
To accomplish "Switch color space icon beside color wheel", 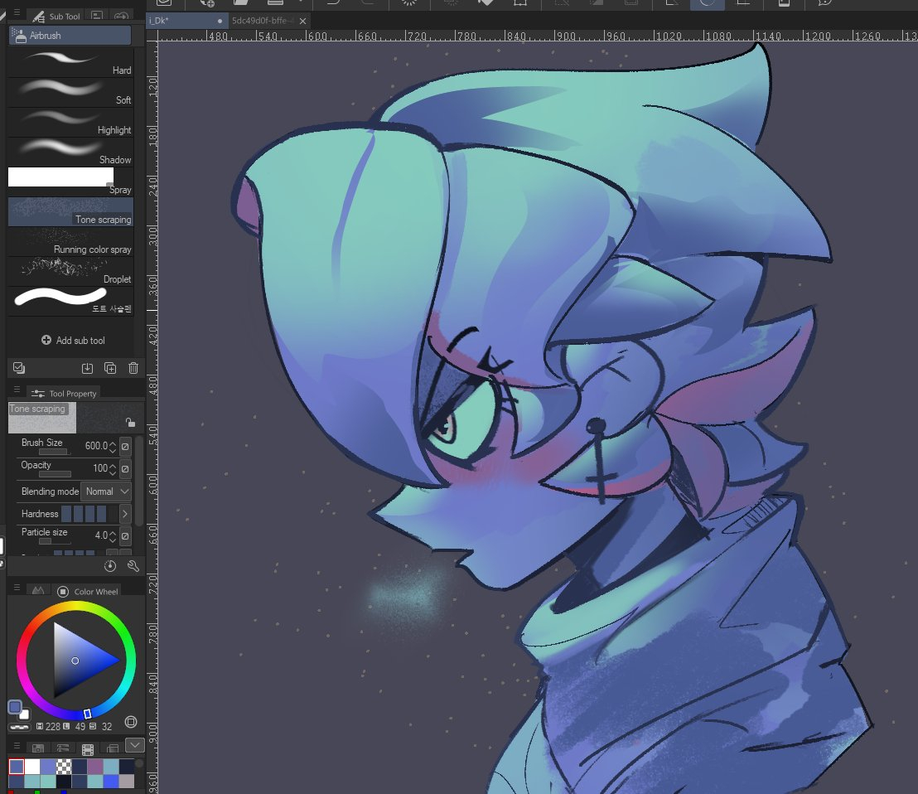I will pyautogui.click(x=131, y=723).
